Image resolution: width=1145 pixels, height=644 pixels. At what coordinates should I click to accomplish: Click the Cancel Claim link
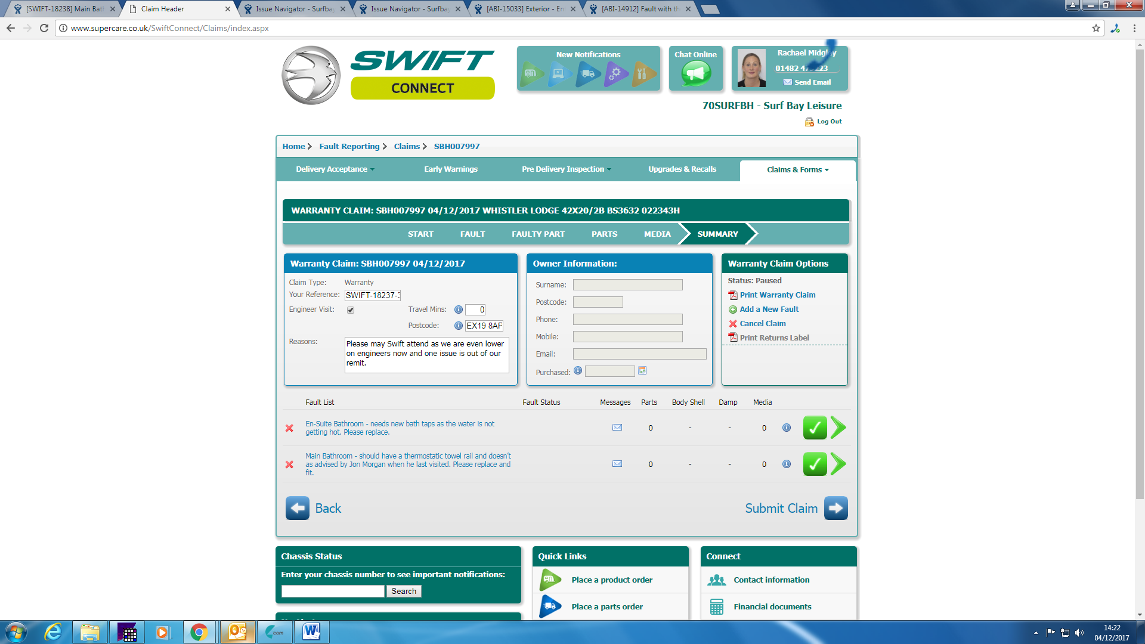(x=762, y=324)
